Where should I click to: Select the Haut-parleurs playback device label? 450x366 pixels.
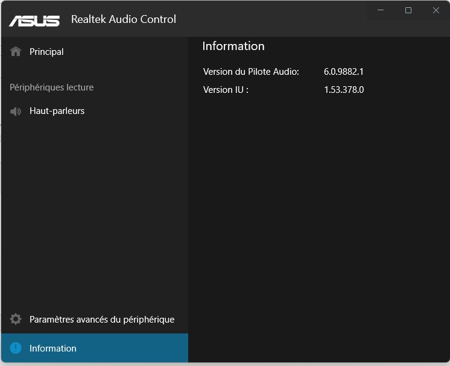(57, 111)
